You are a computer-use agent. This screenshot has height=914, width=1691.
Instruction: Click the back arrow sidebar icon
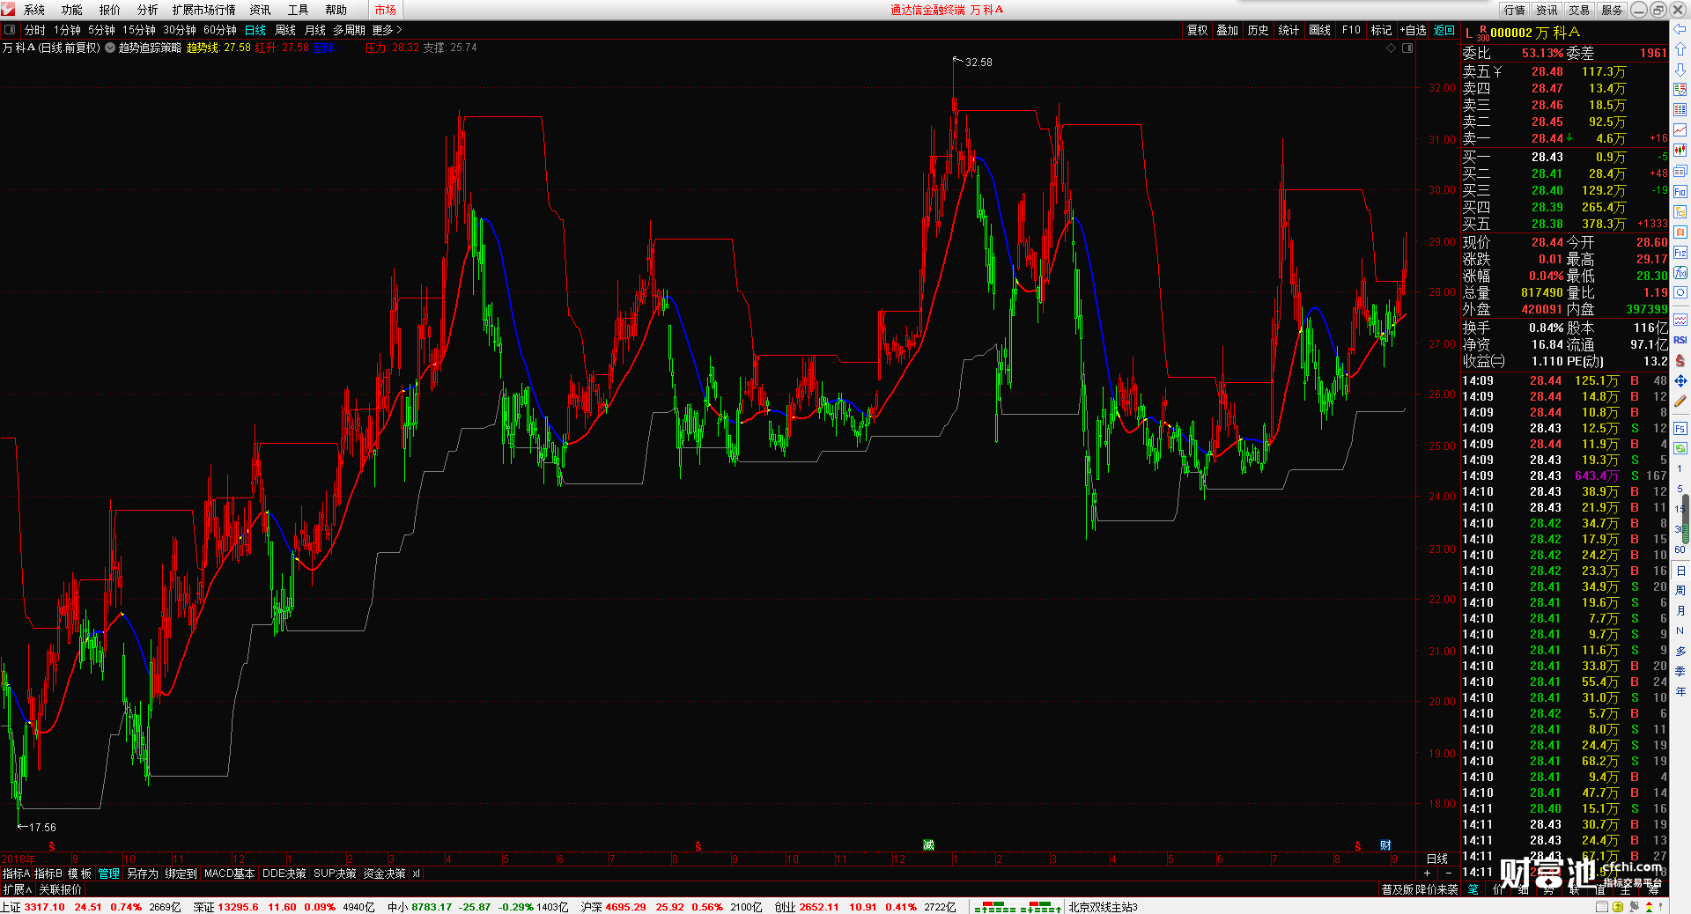1680,29
